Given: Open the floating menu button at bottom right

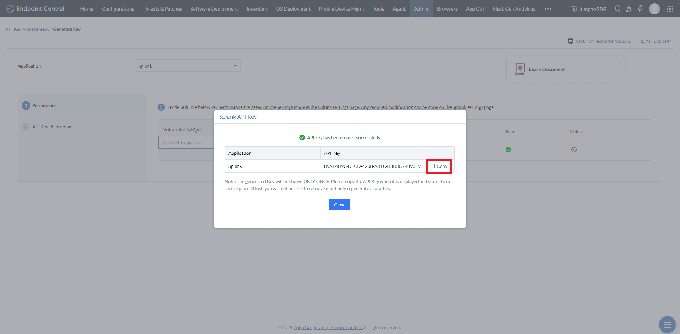Looking at the screenshot, I should tap(668, 324).
